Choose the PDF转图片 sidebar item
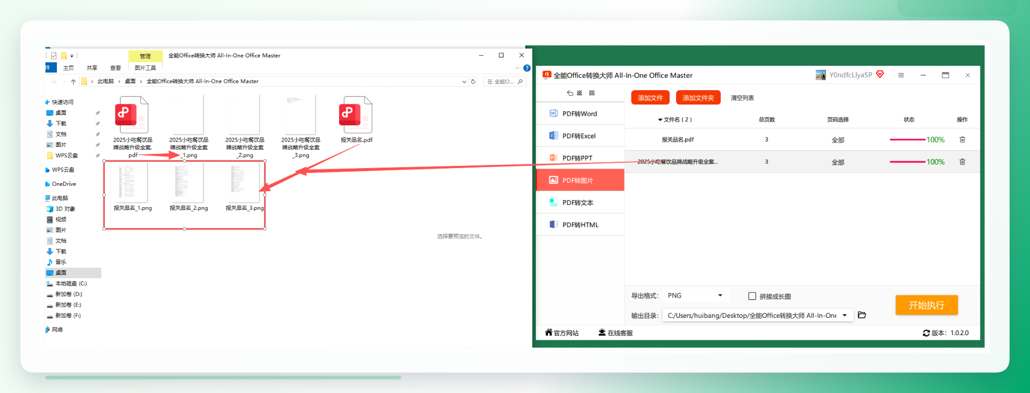The height and width of the screenshot is (393, 1030). [x=580, y=180]
